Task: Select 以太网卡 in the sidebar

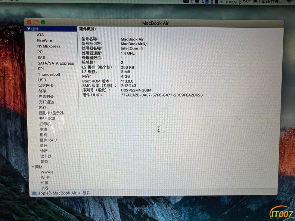Action: 46,85
